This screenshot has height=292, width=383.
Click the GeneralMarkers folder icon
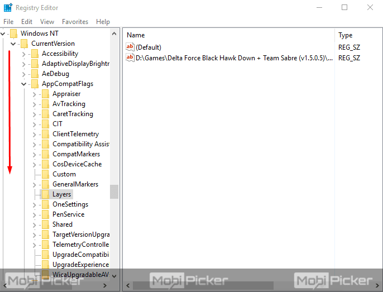pyautogui.click(x=45, y=184)
